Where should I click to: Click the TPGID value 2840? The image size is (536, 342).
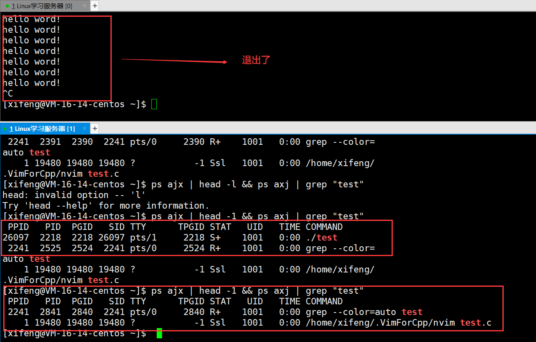(x=194, y=312)
